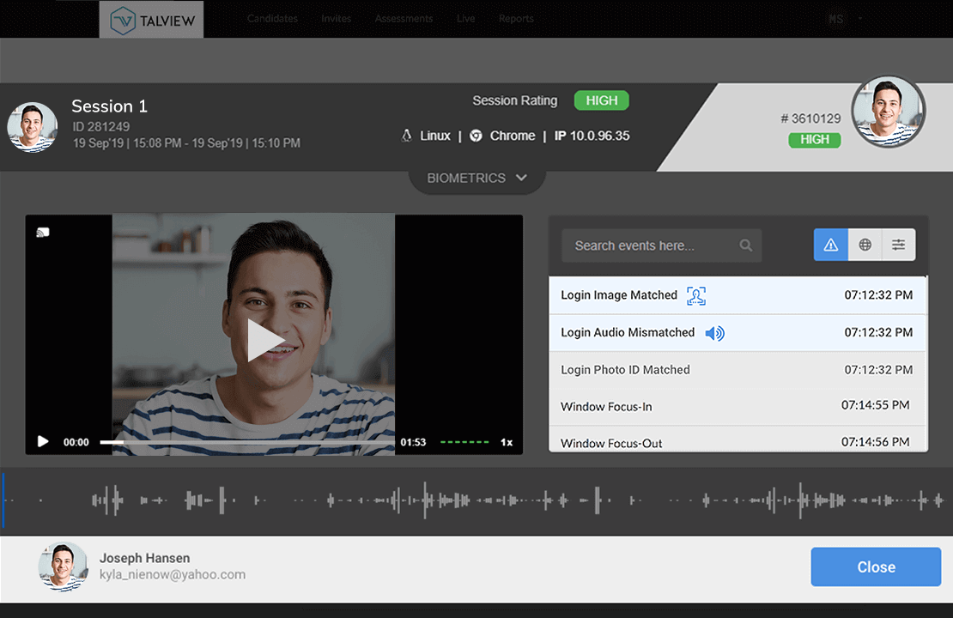Click the Close button
Image resolution: width=953 pixels, height=618 pixels.
tap(876, 567)
